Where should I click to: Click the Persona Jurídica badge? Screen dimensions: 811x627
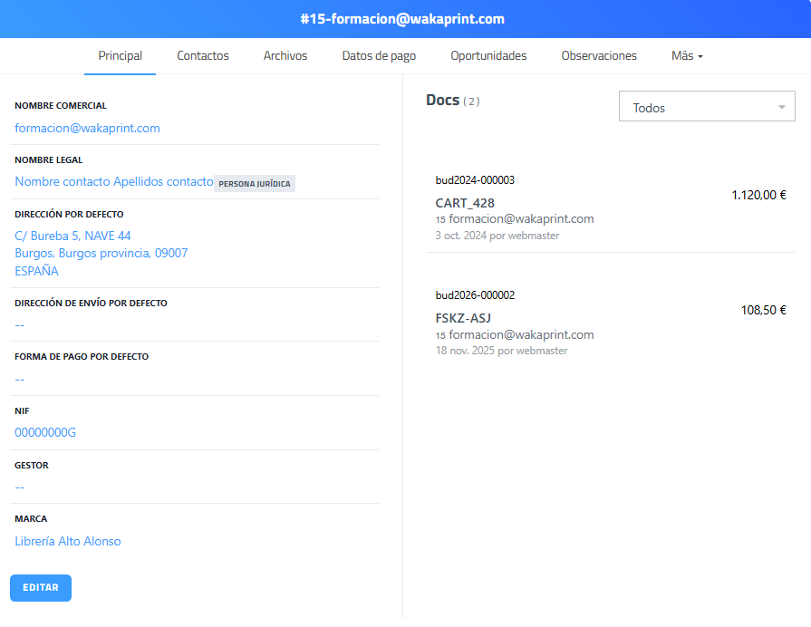pos(255,183)
